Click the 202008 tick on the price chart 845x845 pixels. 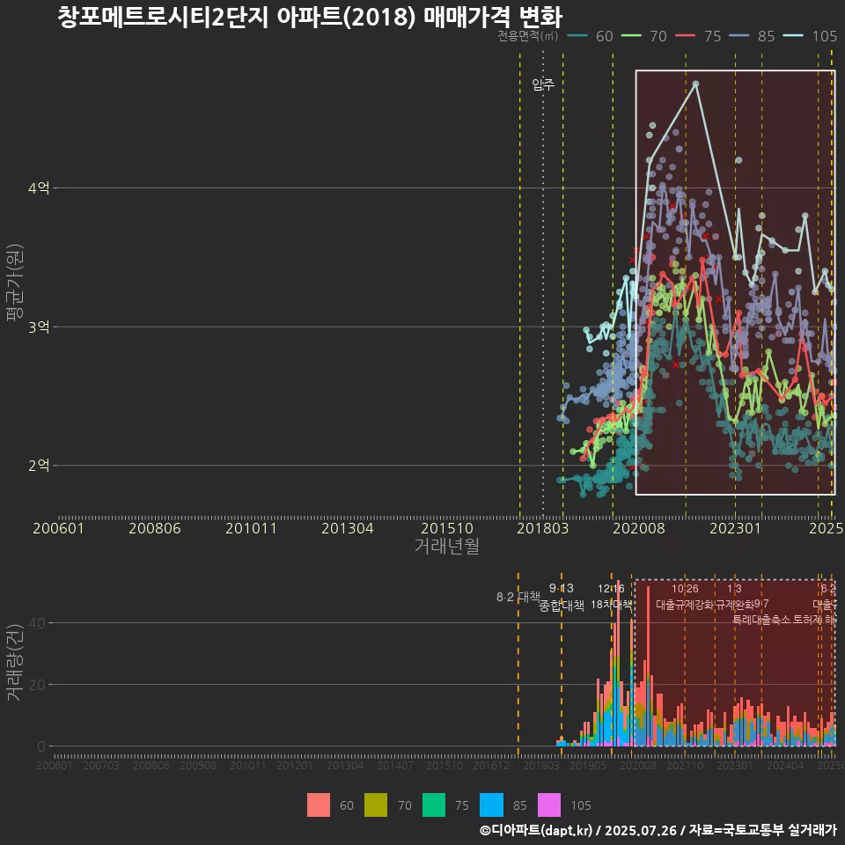639,527
